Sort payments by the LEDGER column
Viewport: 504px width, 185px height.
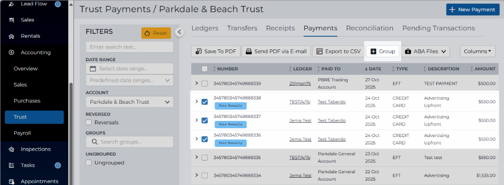[300, 69]
